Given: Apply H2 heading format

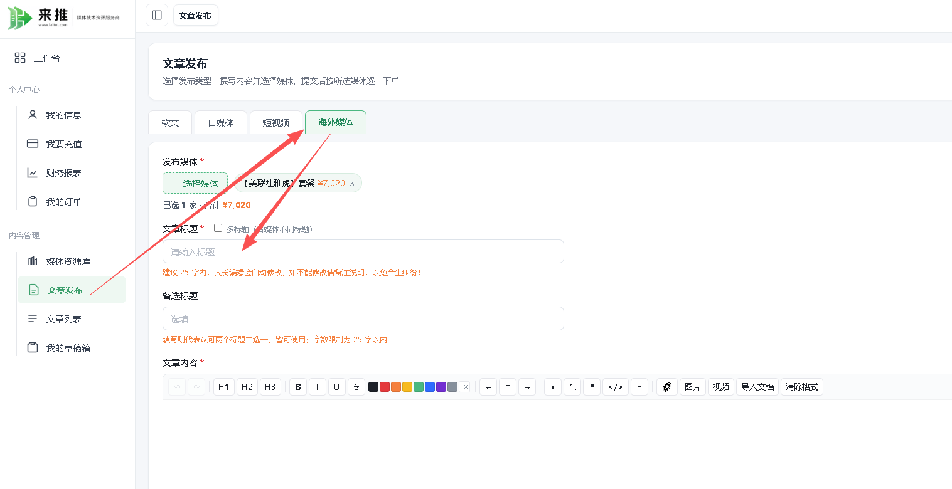Looking at the screenshot, I should click(247, 387).
